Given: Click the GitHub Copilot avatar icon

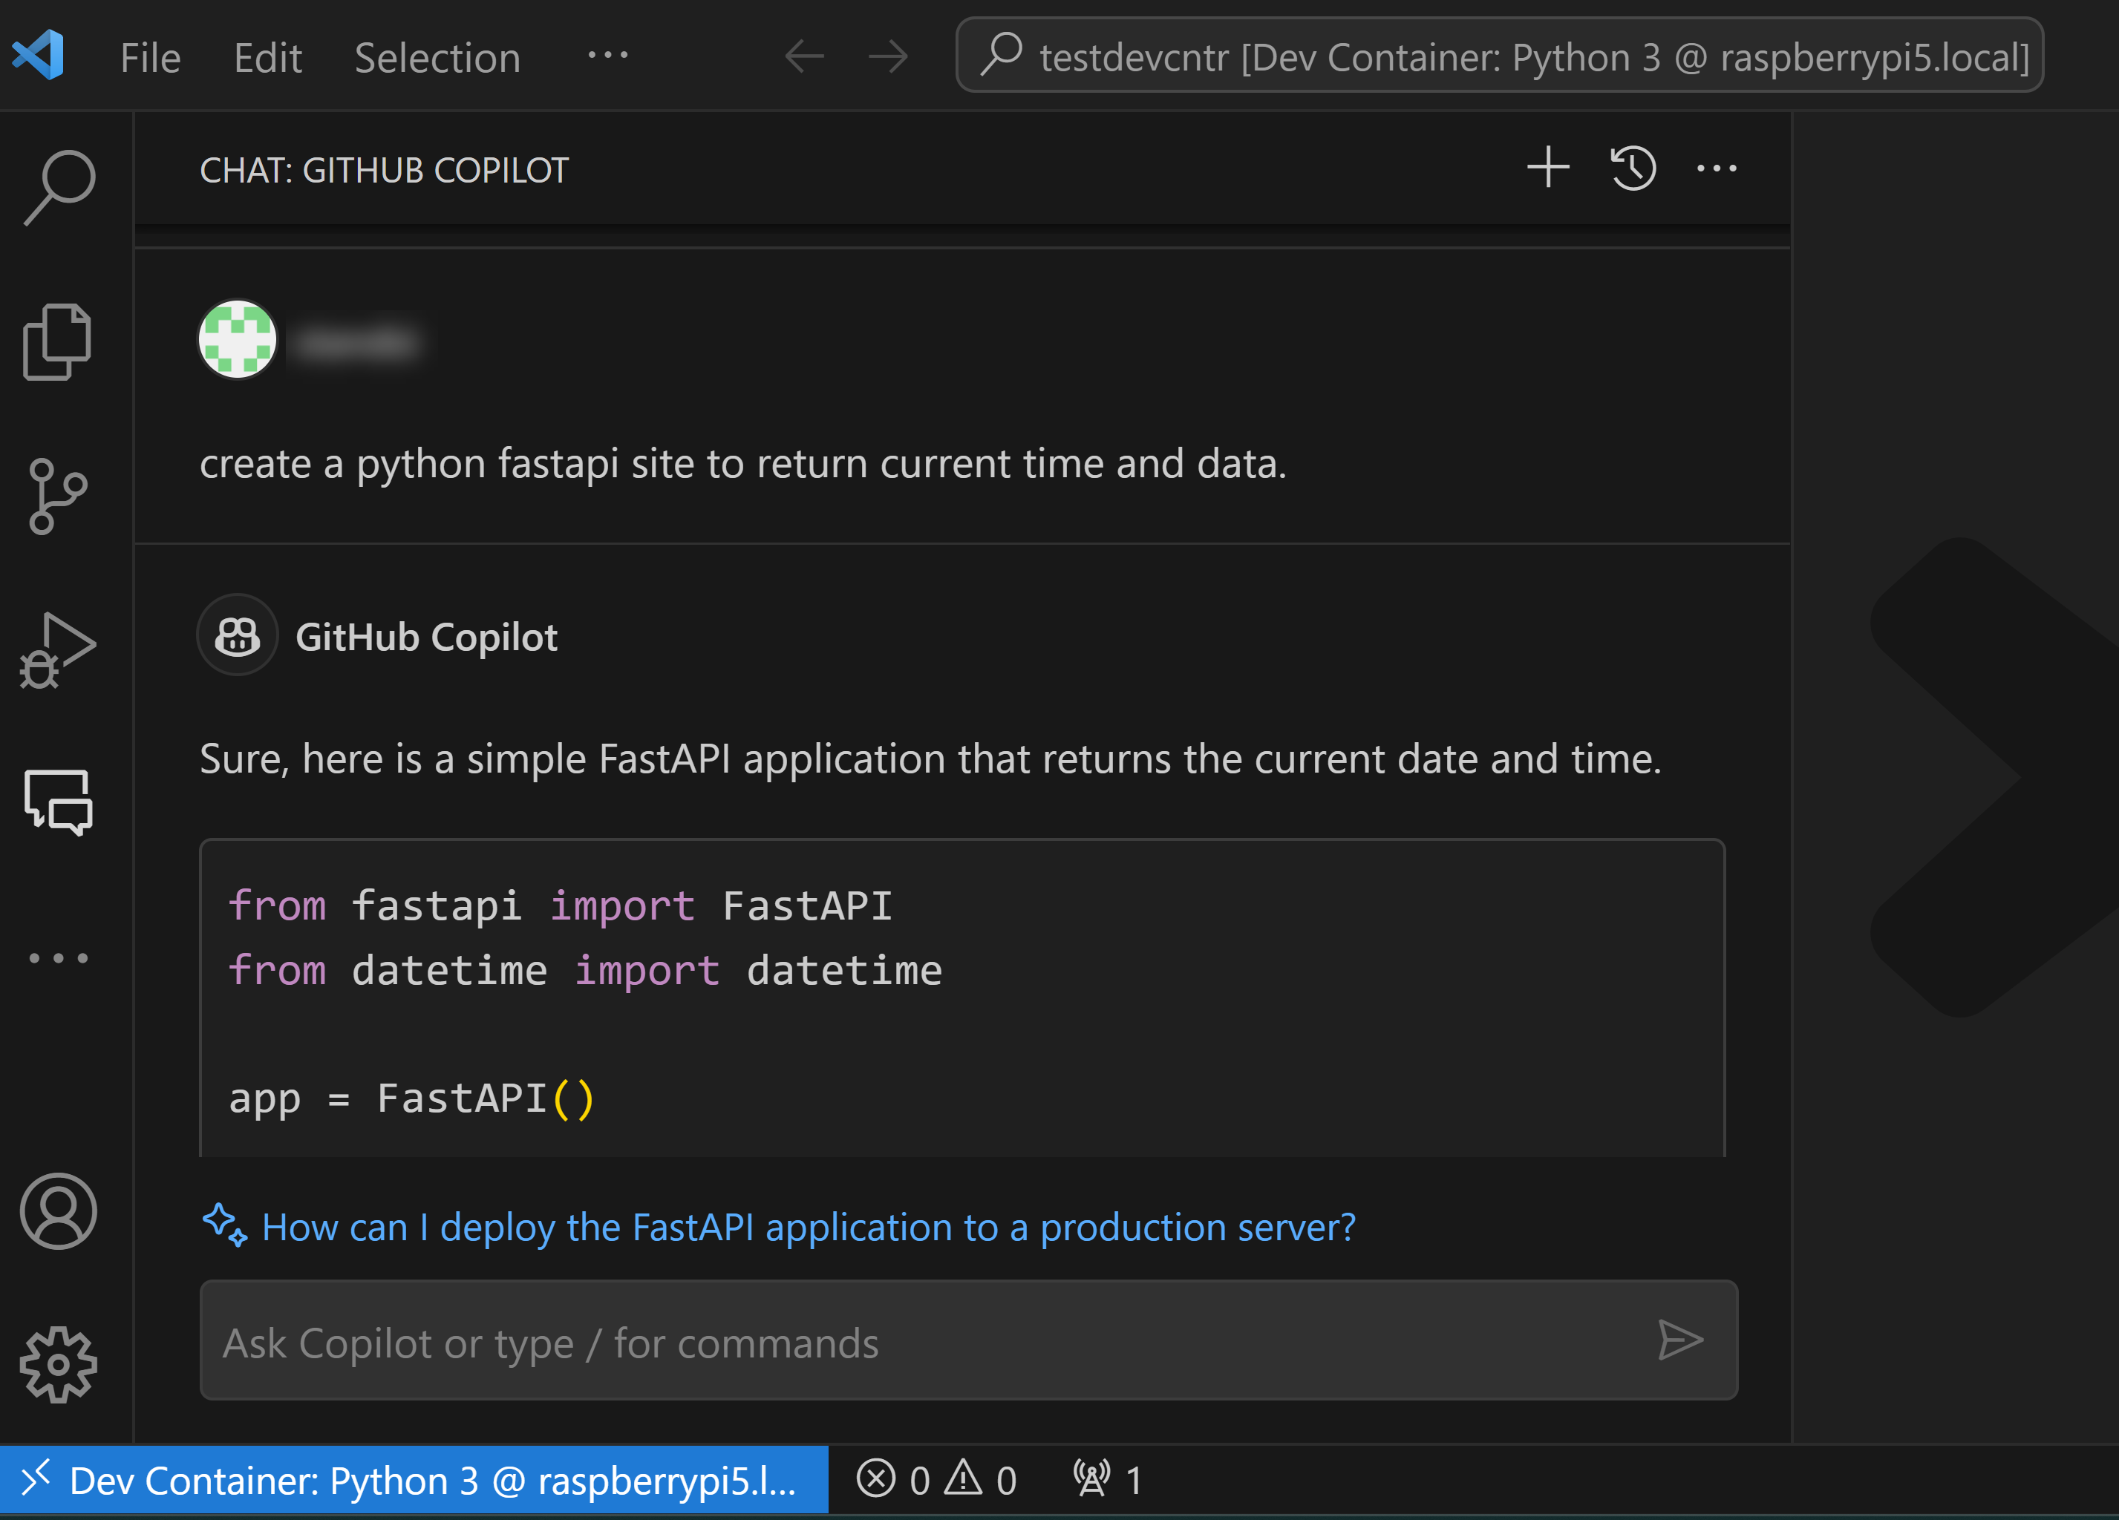Looking at the screenshot, I should (x=238, y=635).
